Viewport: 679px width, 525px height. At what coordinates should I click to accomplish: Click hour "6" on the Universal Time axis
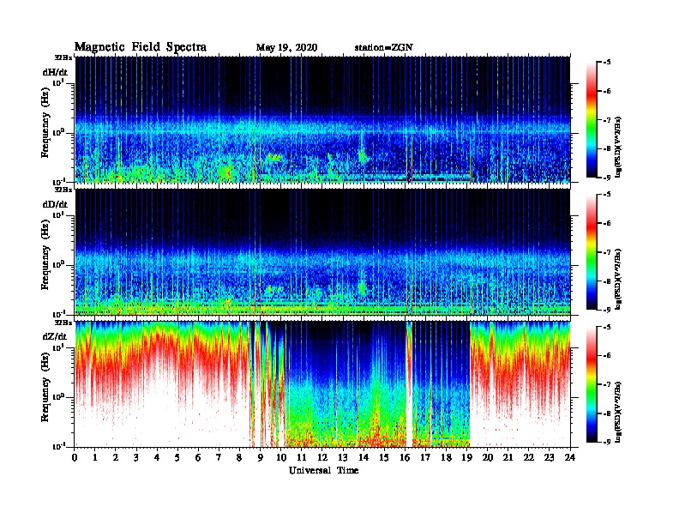coord(198,457)
